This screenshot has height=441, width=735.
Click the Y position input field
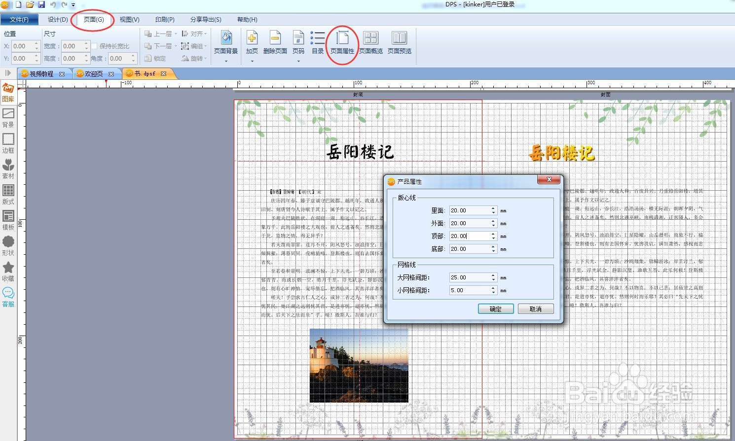point(26,59)
